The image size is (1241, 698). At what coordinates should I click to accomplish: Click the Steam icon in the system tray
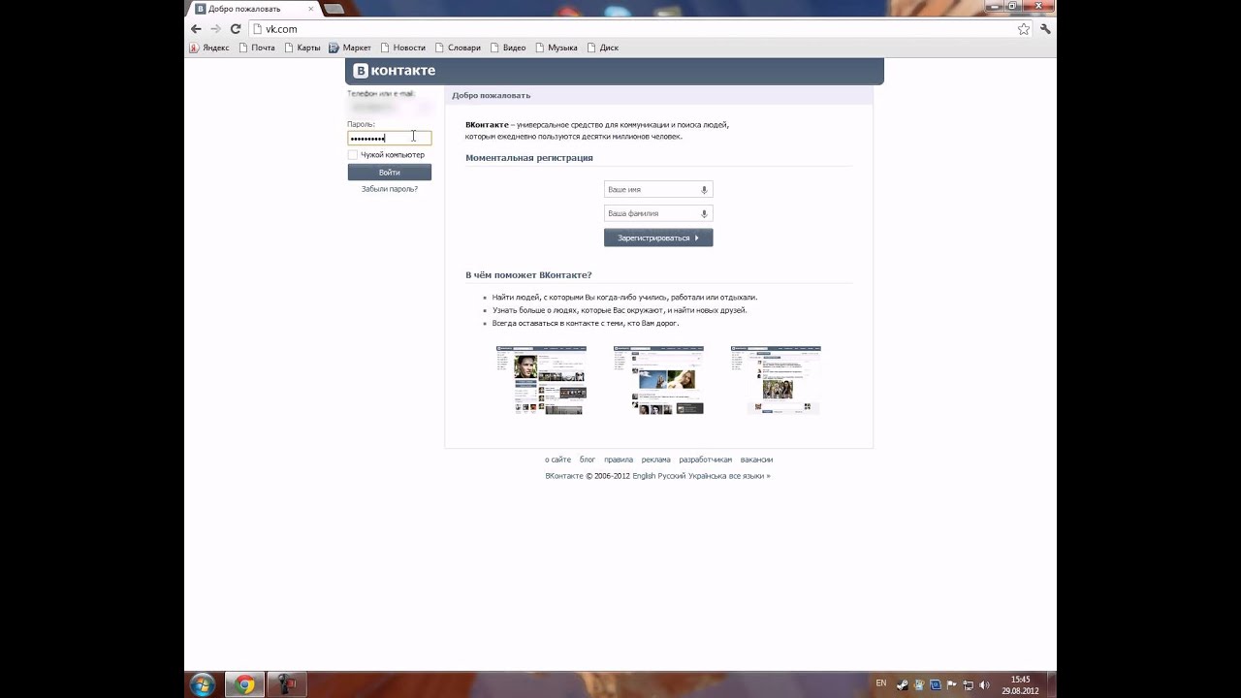903,684
